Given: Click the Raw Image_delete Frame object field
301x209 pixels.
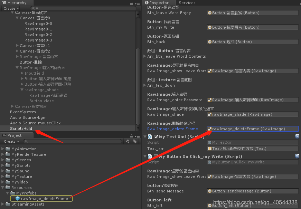Looking at the screenshot, I should click(252, 129).
